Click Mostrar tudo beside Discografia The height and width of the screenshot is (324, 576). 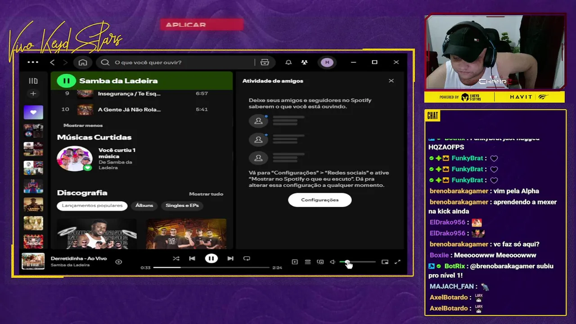(206, 194)
